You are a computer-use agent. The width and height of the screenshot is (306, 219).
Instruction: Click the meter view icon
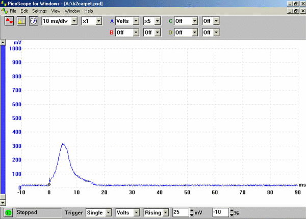tap(33, 21)
